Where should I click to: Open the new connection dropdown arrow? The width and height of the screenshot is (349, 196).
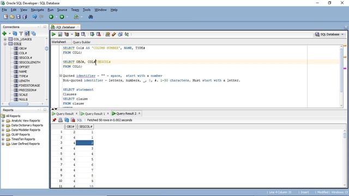(10, 34)
